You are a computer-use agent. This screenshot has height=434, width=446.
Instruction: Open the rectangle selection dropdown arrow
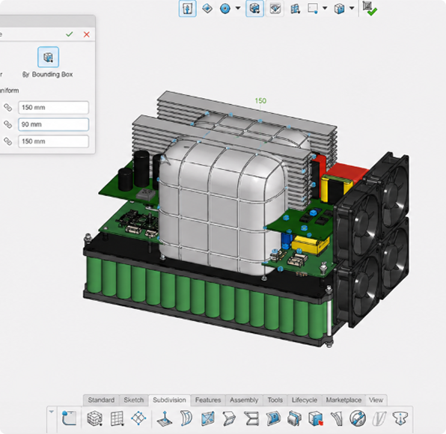click(x=325, y=8)
